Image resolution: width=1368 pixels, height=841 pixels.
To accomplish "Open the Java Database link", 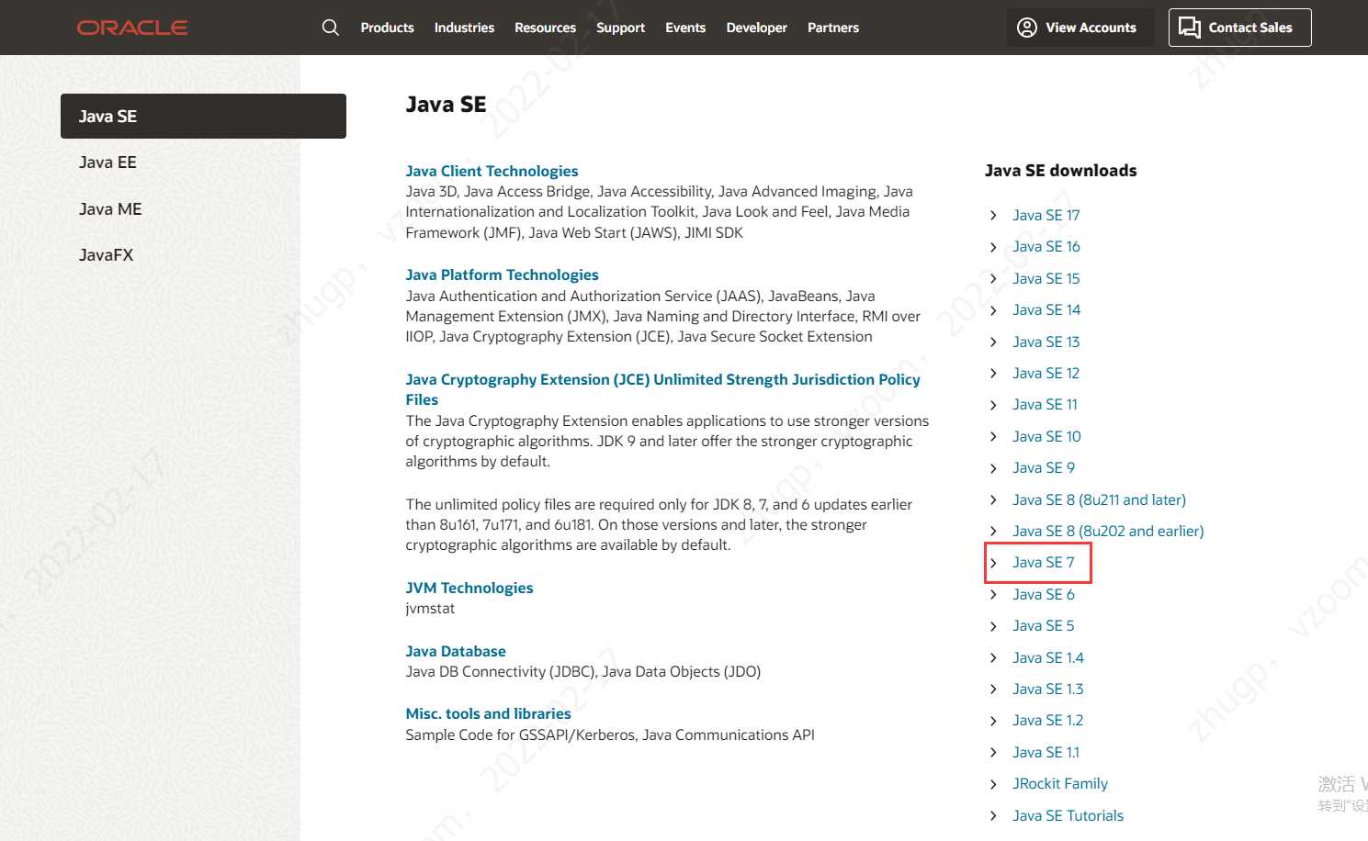I will point(456,651).
